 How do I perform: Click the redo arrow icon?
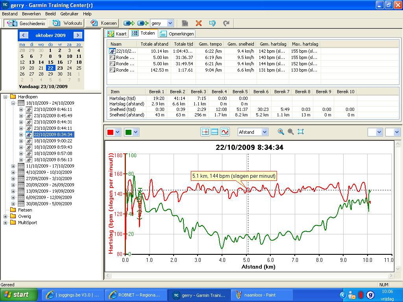coord(226,23)
